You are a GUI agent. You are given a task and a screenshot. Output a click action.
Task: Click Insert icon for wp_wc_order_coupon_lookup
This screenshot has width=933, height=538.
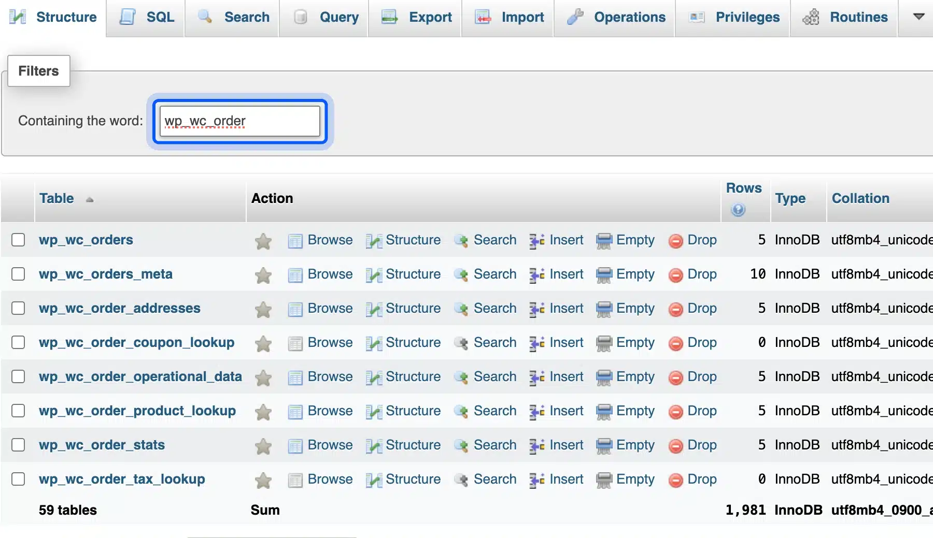coord(537,344)
